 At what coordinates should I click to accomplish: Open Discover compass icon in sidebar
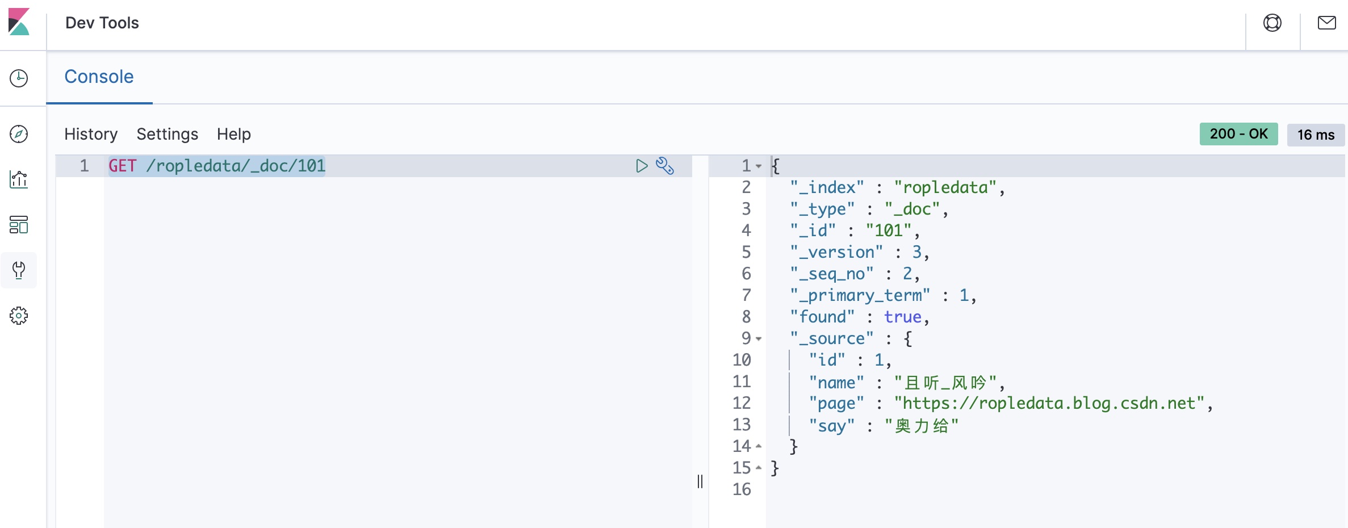[19, 134]
